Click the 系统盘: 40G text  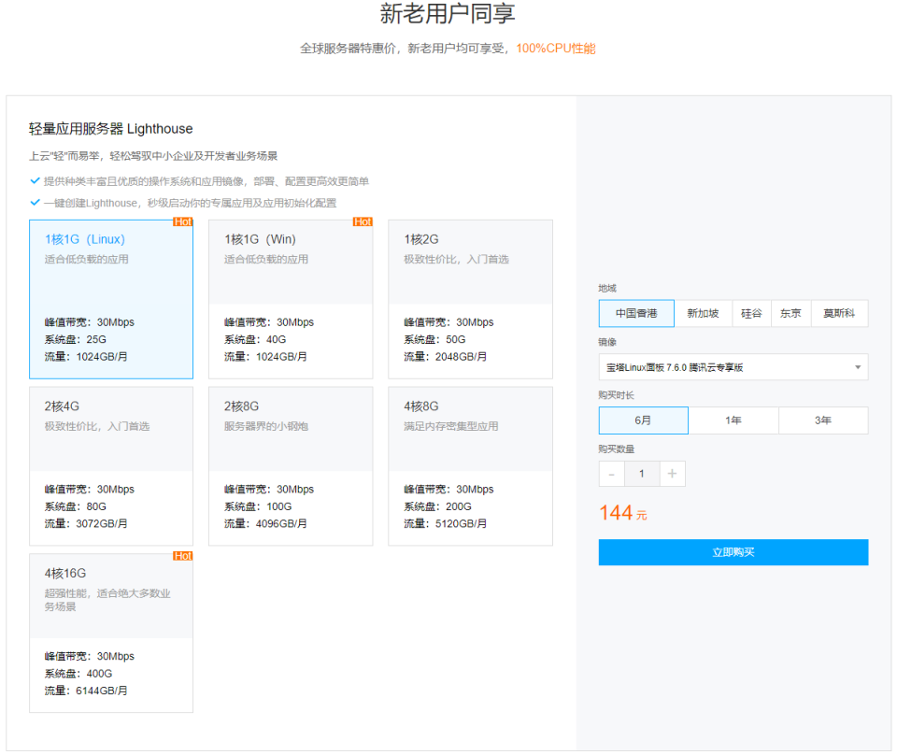point(255,340)
